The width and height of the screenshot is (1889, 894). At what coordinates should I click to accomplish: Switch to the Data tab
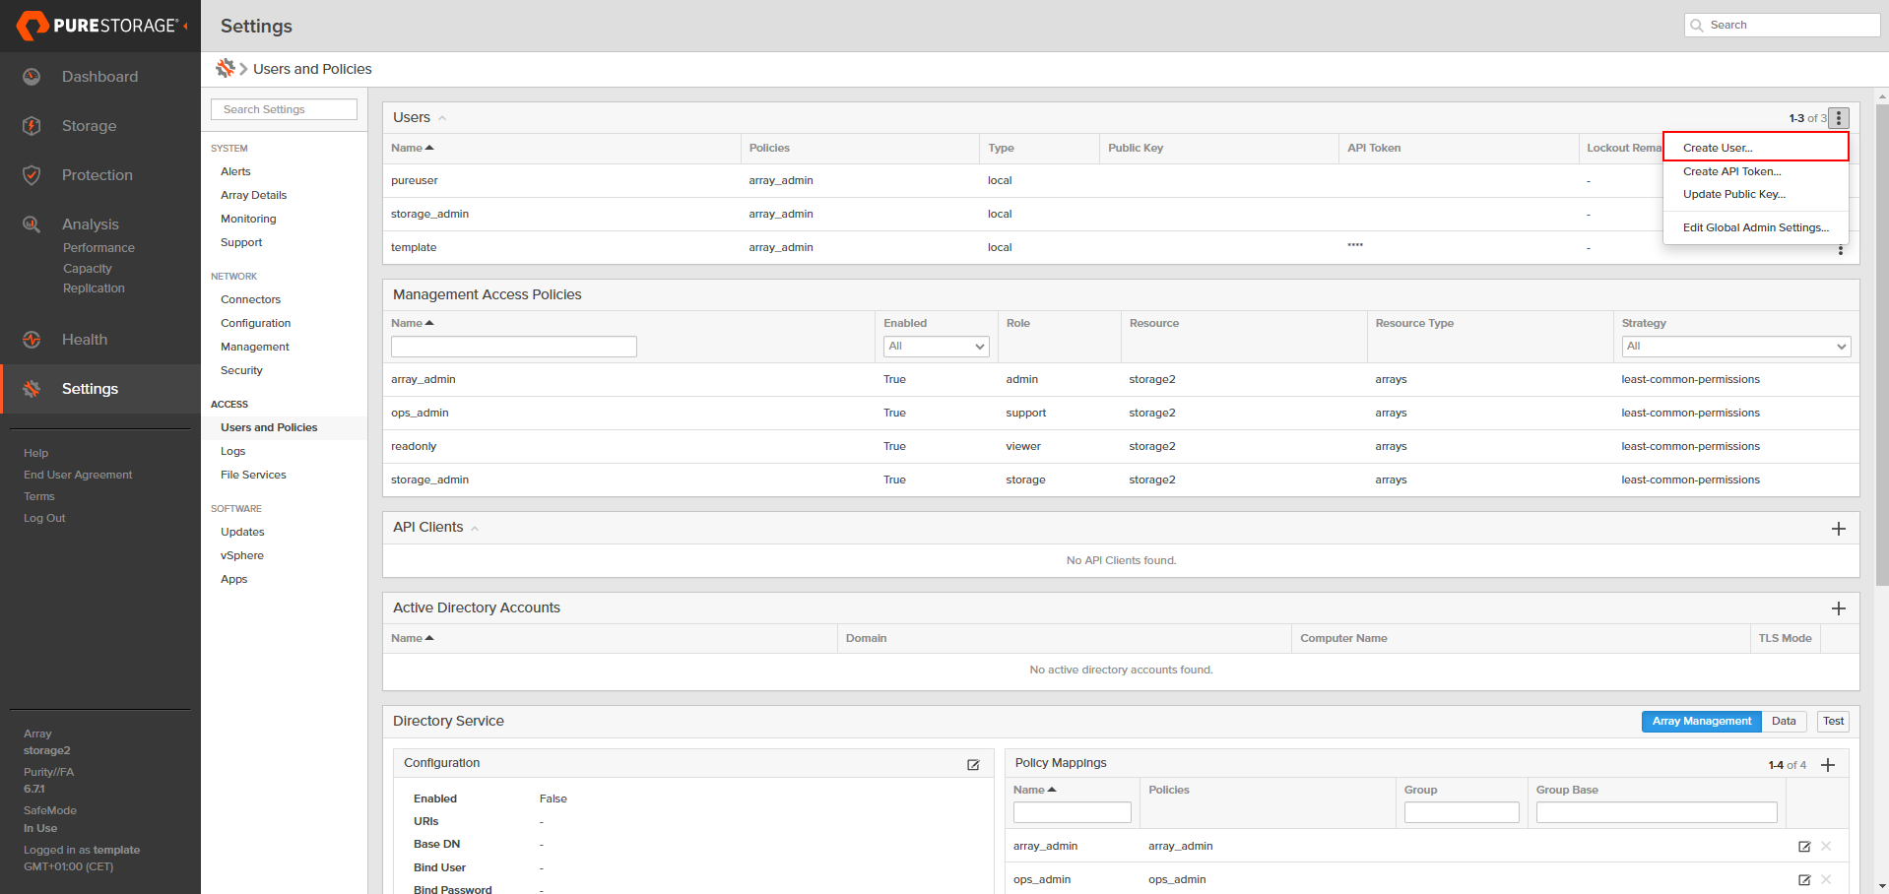(x=1784, y=722)
